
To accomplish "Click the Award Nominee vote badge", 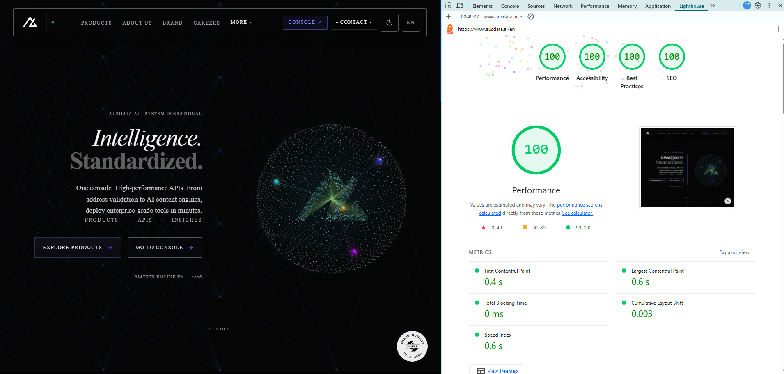I will click(412, 346).
